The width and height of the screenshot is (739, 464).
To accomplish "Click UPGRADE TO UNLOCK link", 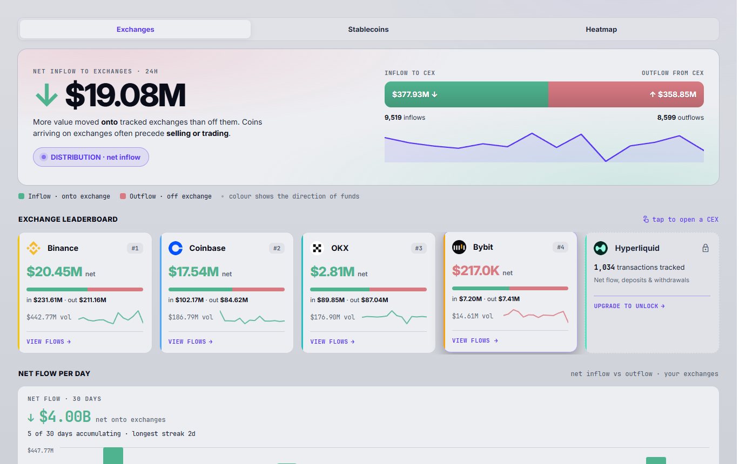I will pos(629,306).
